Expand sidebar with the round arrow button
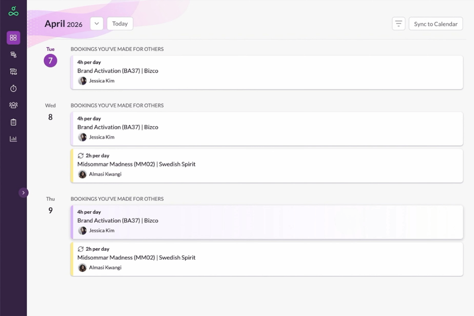Image resolution: width=474 pixels, height=316 pixels. tap(23, 193)
